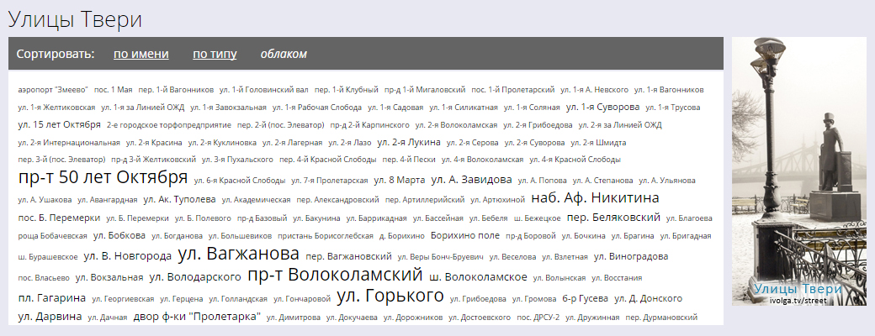Open the ш. Бурашевское link

pos(48,257)
